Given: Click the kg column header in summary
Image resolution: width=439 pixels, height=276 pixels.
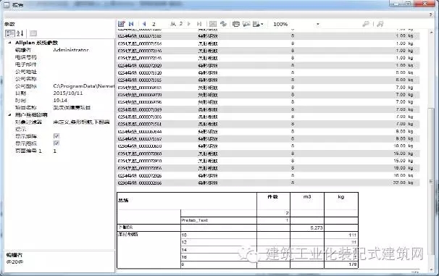Looking at the screenshot, I should 341,197.
